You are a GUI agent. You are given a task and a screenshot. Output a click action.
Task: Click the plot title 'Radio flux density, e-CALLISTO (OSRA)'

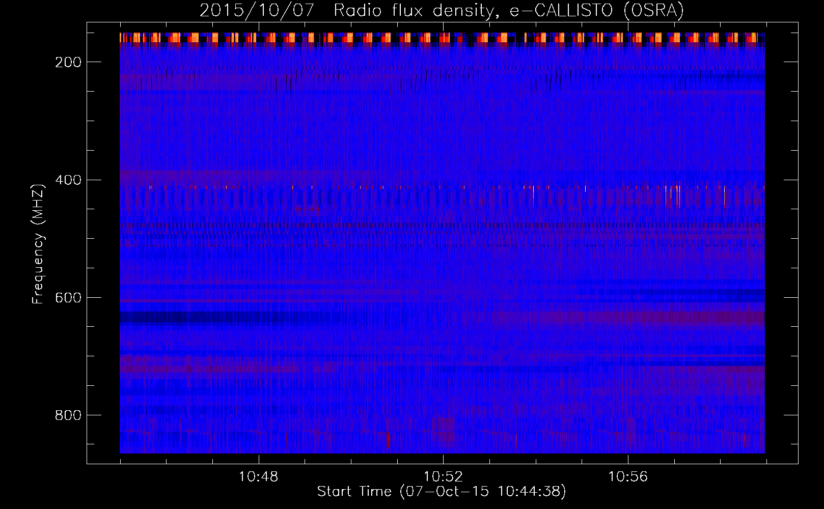pyautogui.click(x=509, y=10)
